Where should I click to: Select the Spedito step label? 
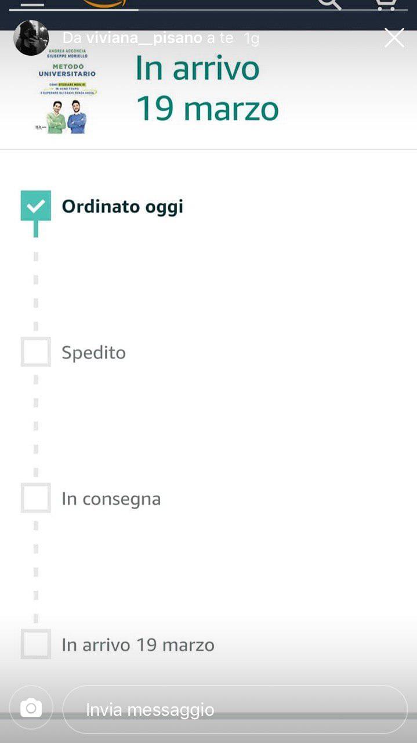pos(94,353)
